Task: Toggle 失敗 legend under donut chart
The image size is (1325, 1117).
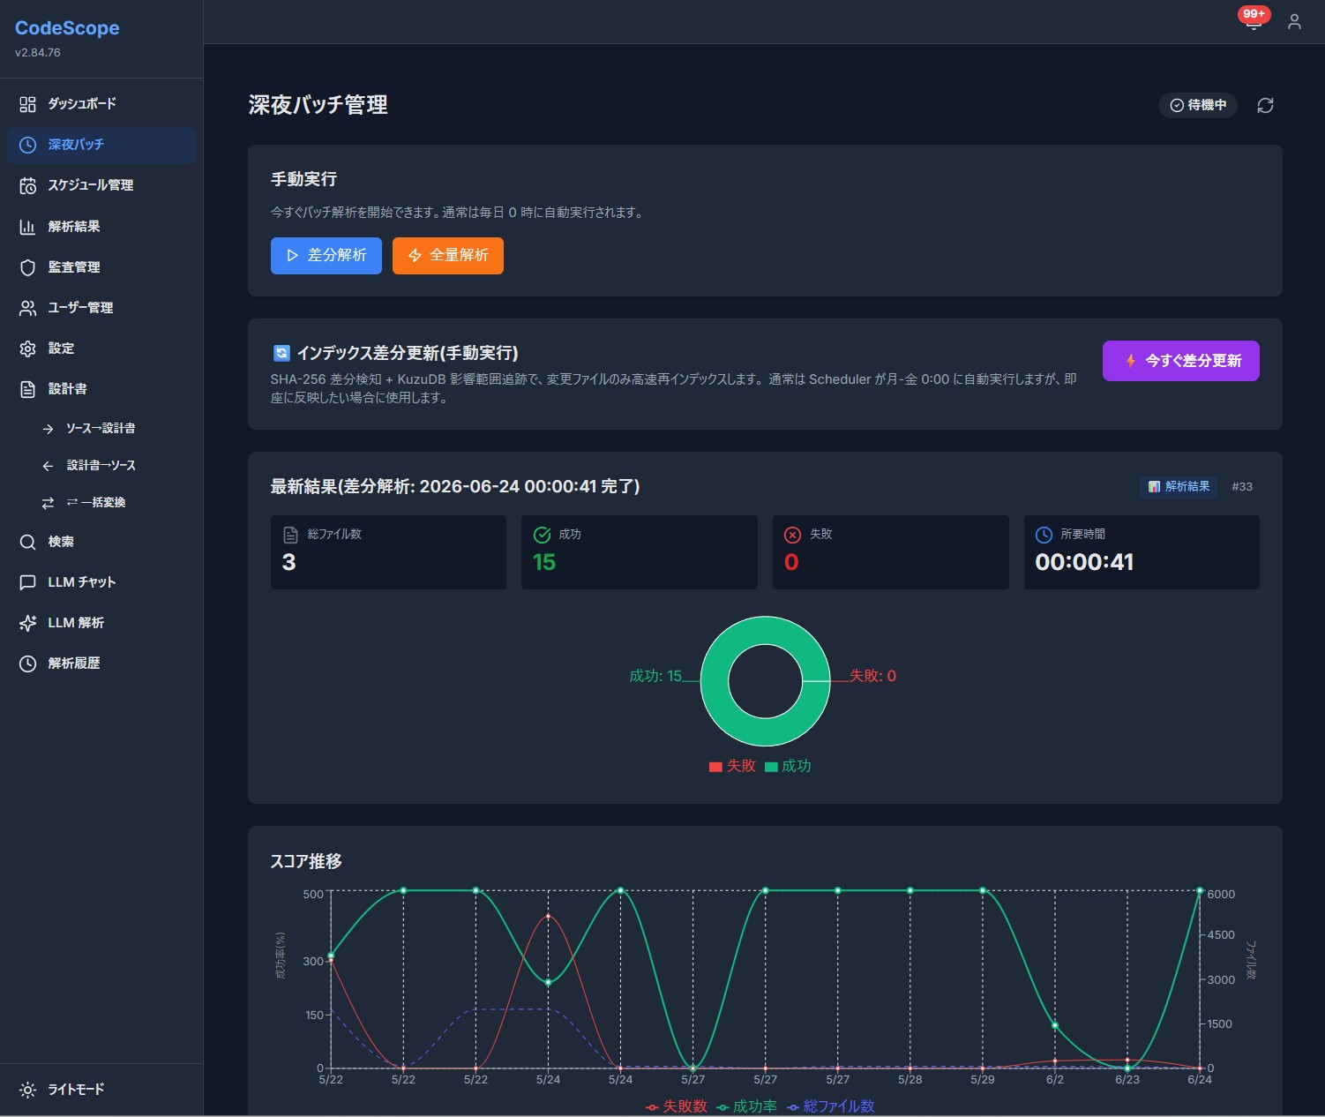Action: 732,766
